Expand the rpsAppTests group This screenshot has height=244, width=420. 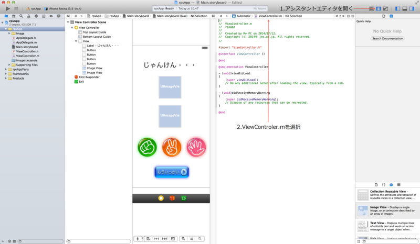[6, 69]
